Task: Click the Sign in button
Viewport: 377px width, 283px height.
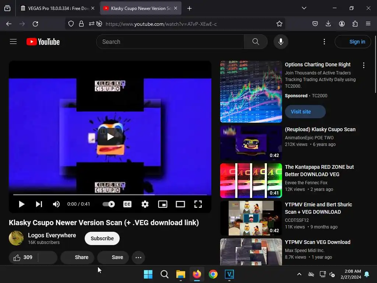Action: click(353, 42)
